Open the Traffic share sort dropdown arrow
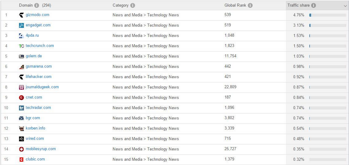349x165 pixels. [x=345, y=6]
